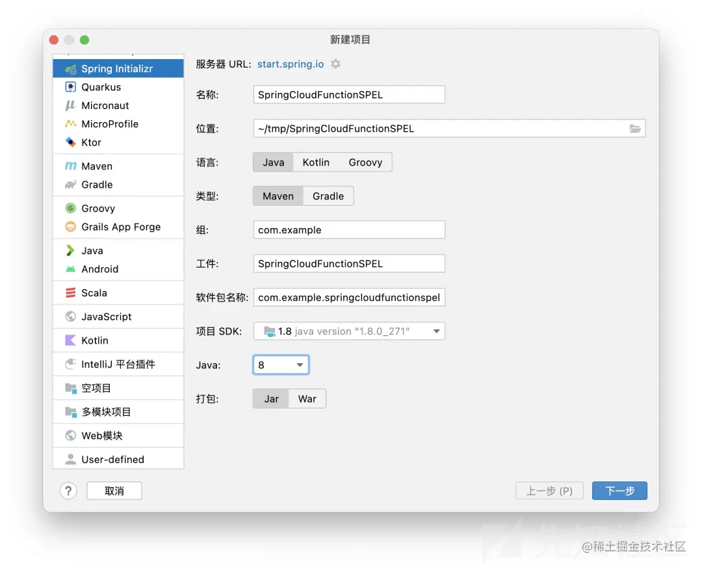Select the JavaScript globe icon
Viewport: 702px width, 569px height.
coord(71,316)
